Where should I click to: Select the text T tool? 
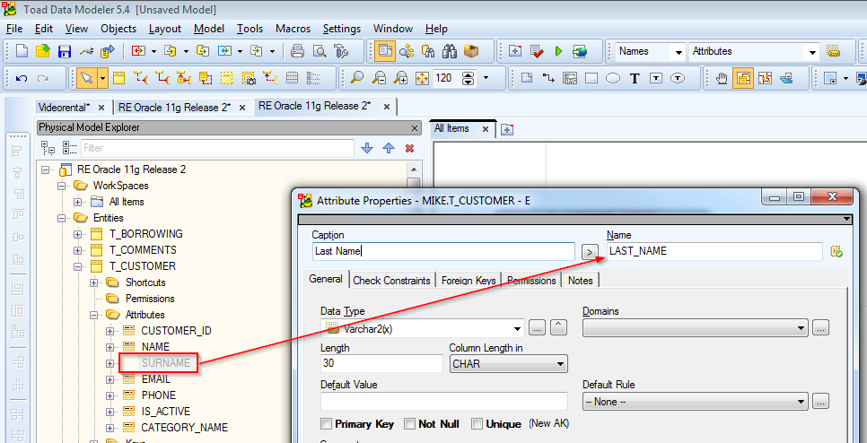(635, 78)
